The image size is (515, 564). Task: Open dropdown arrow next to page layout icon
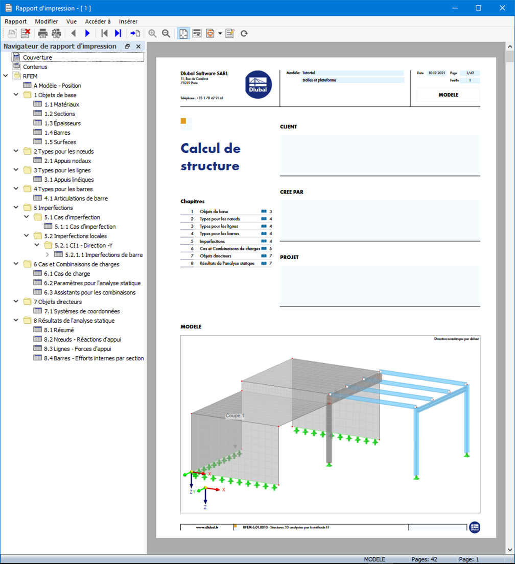[220, 33]
